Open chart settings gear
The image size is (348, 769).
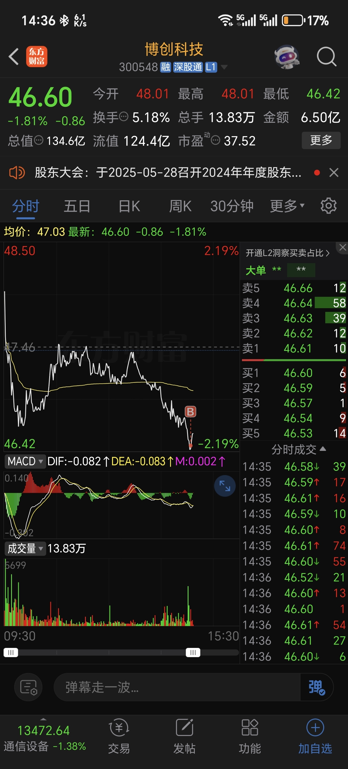328,206
